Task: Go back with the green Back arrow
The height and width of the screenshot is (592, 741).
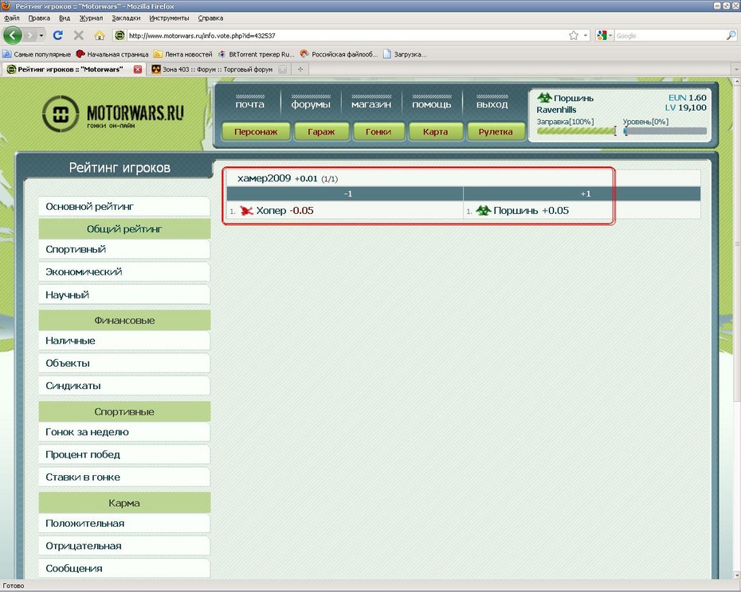Action: point(13,35)
